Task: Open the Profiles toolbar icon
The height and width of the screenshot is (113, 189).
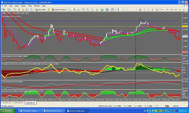Action: coord(8,10)
